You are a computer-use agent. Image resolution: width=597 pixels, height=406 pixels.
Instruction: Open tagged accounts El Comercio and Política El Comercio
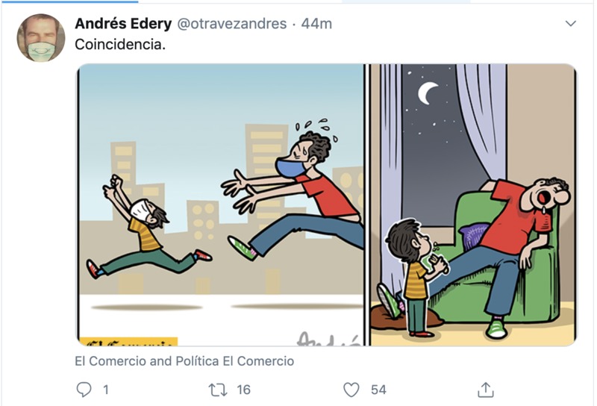184,361
